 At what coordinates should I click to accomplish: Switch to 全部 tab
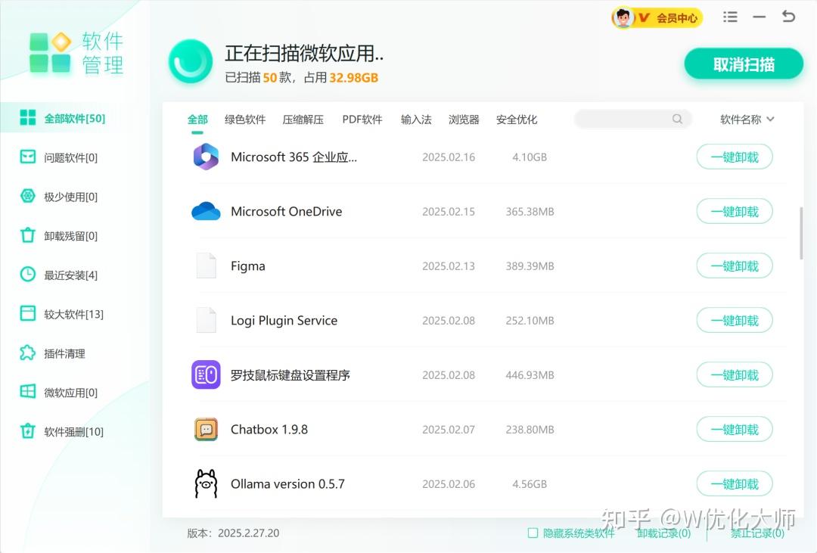[197, 120]
